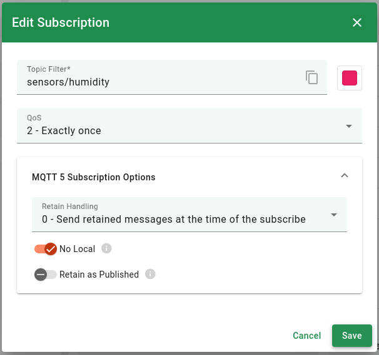Click the QoS dropdown arrow

pyautogui.click(x=349, y=126)
